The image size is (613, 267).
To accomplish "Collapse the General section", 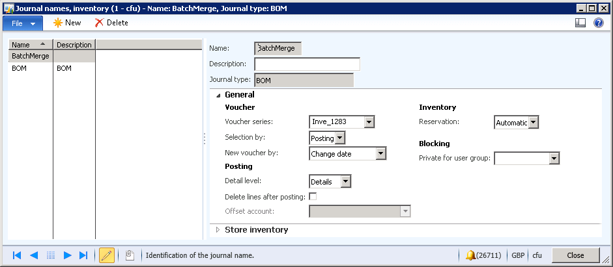I will point(218,95).
